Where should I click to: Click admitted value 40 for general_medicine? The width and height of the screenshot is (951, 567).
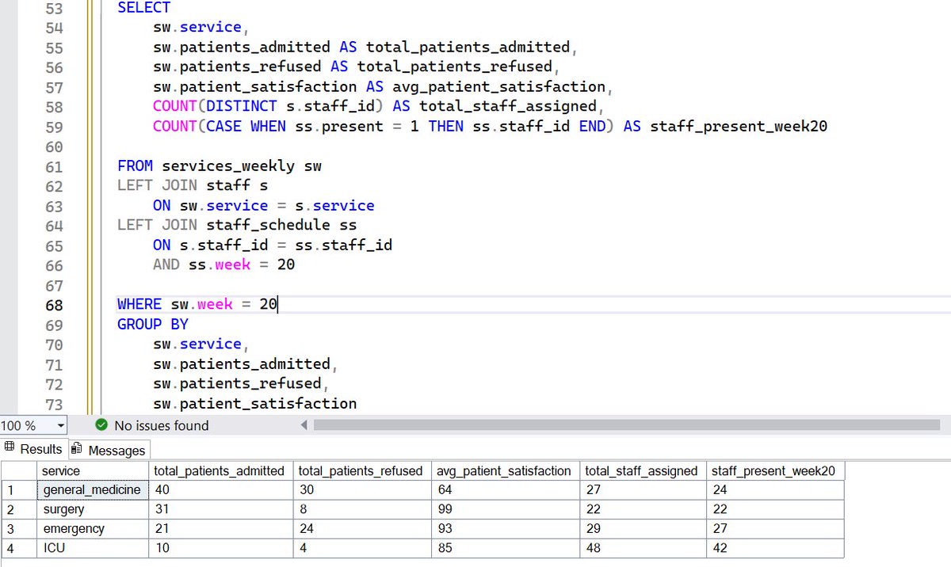[220, 489]
